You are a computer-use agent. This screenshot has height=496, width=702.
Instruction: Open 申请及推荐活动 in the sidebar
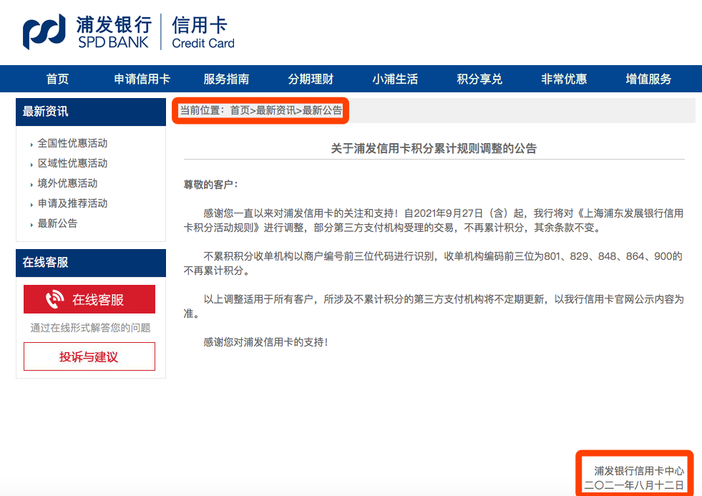coord(72,204)
